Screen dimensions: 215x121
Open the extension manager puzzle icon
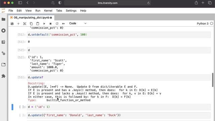click(x=3, y=76)
